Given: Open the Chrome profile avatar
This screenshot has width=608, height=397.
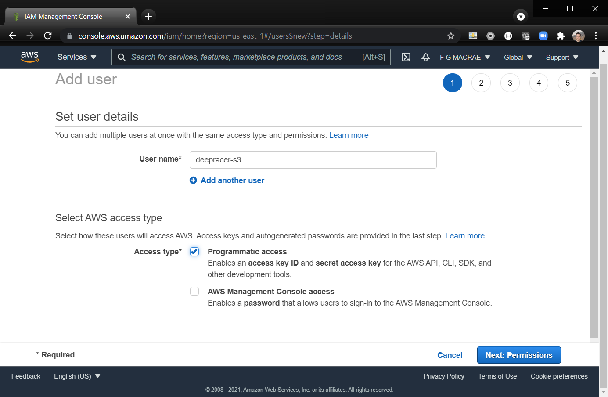Looking at the screenshot, I should [x=578, y=36].
